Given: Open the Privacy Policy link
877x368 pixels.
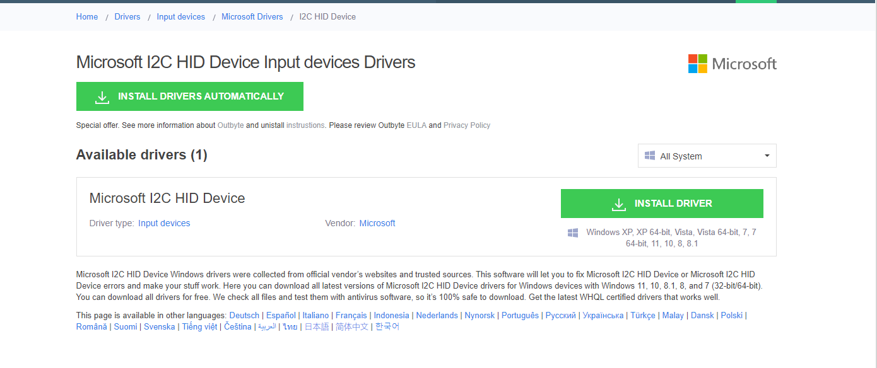Looking at the screenshot, I should click(x=467, y=125).
